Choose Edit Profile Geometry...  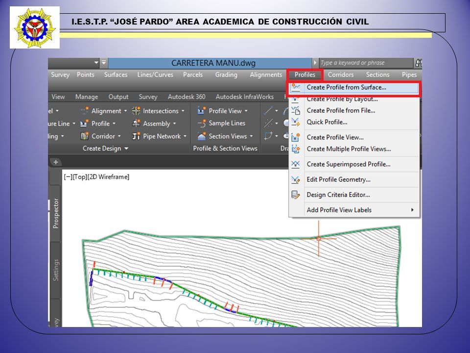(x=354, y=179)
